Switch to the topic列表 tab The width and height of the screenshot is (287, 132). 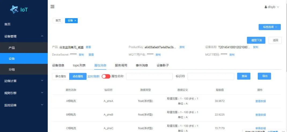79,65
